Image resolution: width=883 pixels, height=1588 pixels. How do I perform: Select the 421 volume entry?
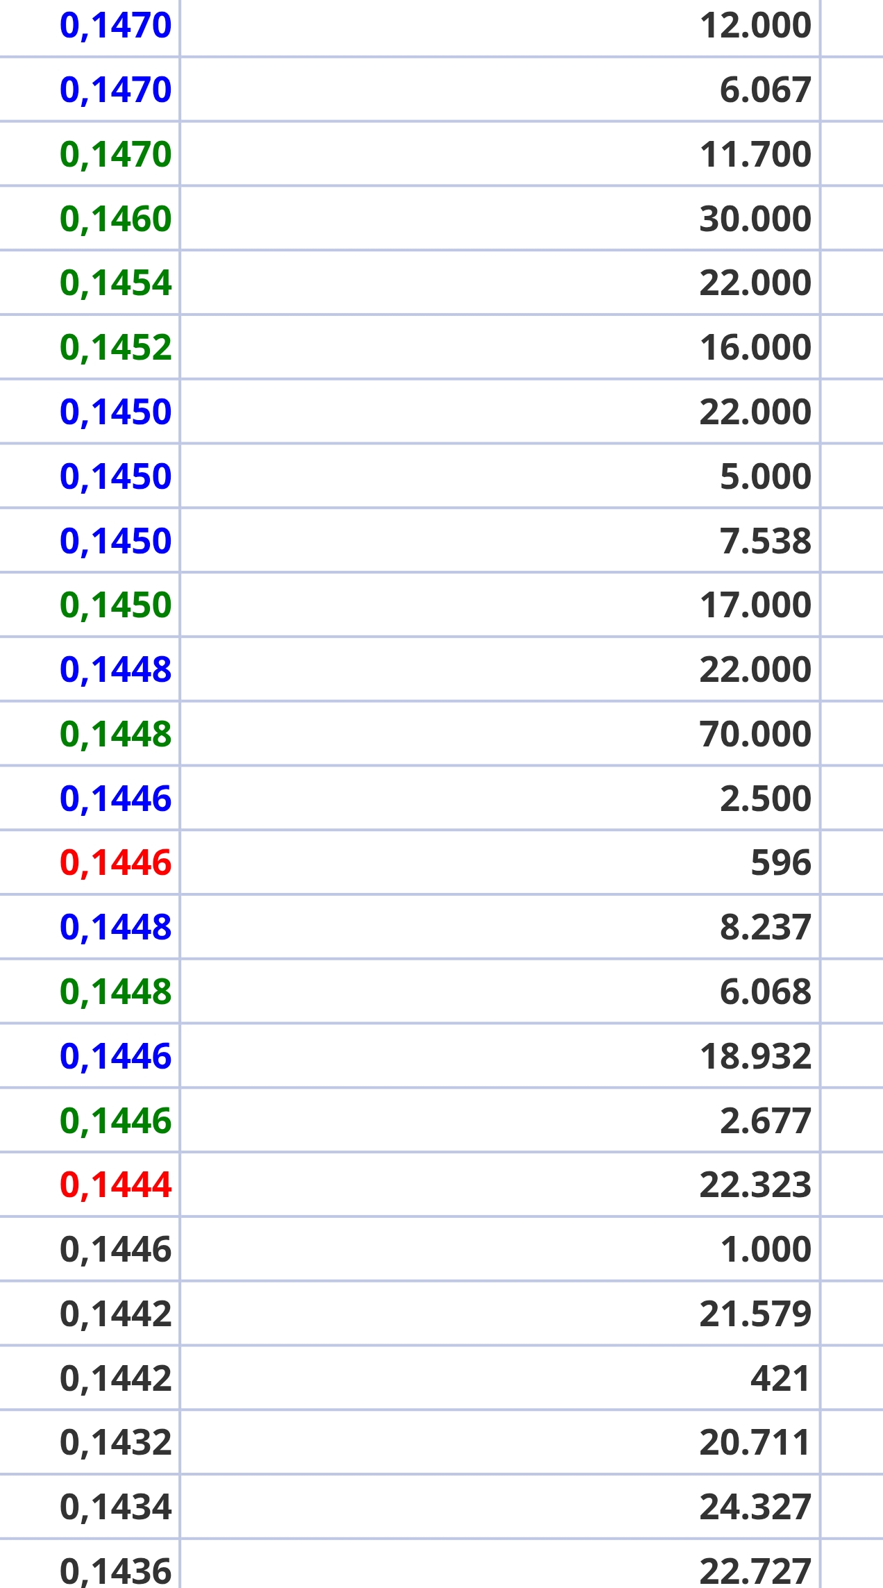coord(780,1378)
